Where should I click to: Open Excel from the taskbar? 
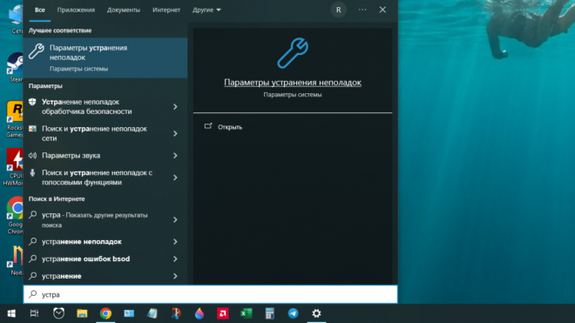[246, 313]
